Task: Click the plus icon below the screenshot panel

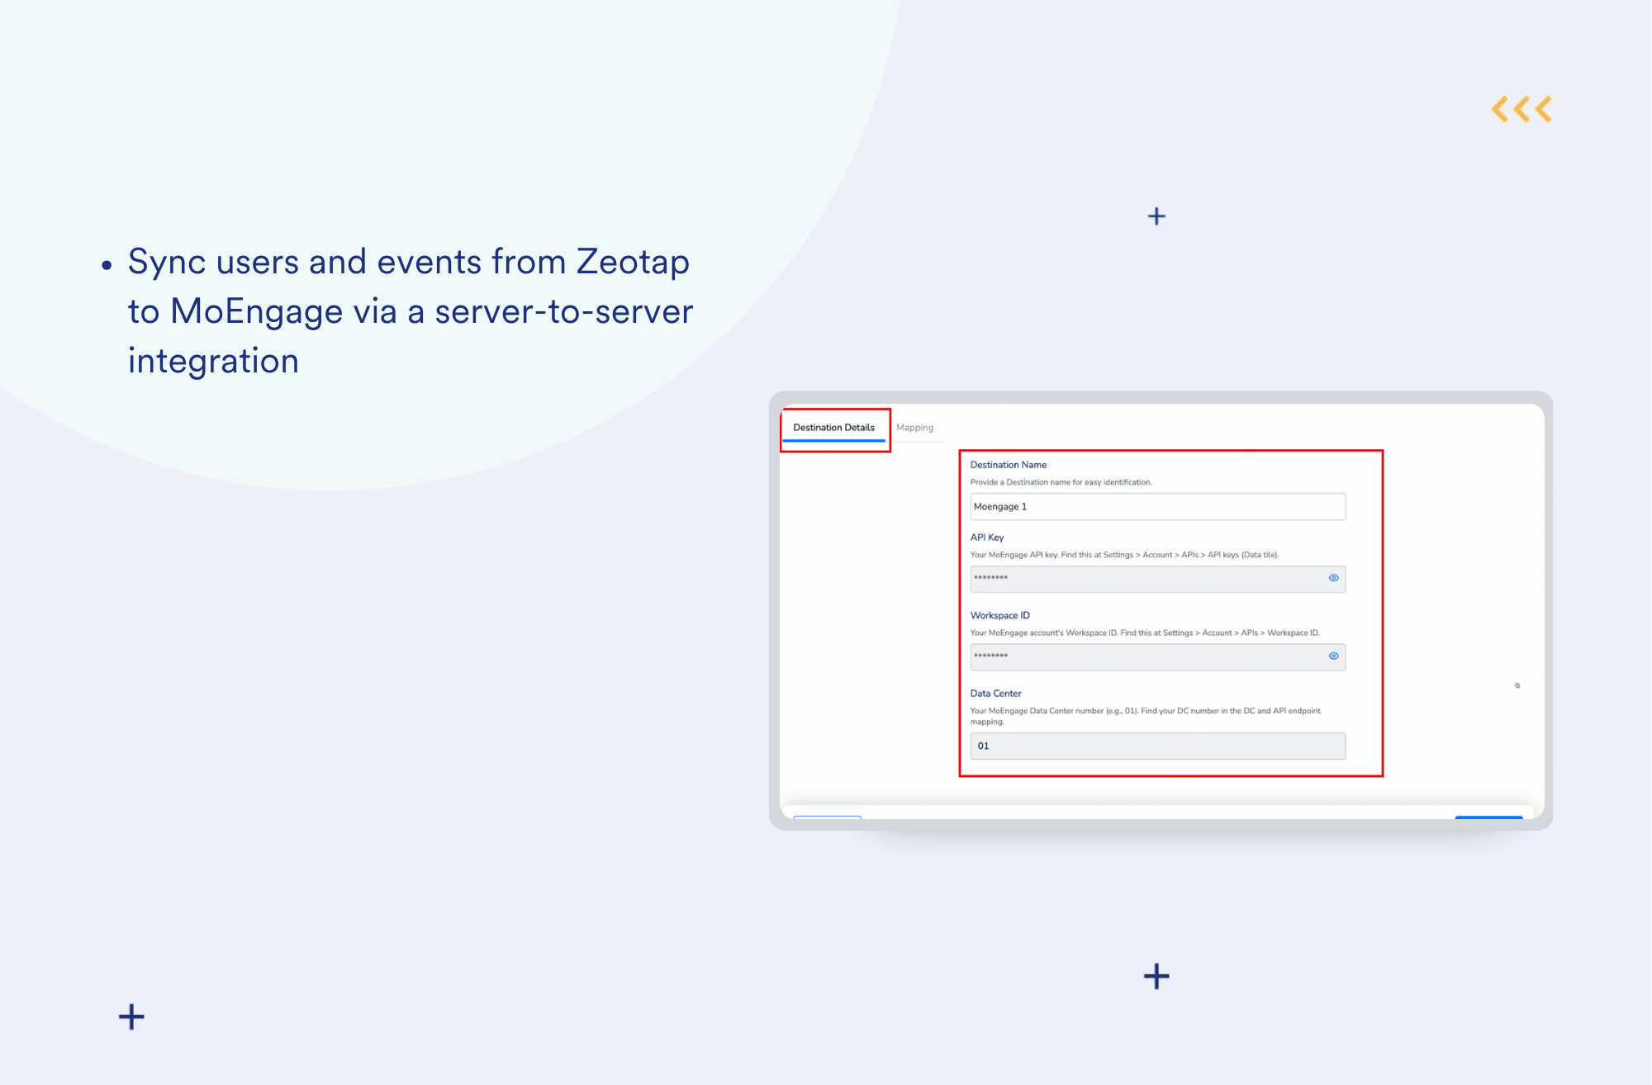Action: (x=1156, y=976)
